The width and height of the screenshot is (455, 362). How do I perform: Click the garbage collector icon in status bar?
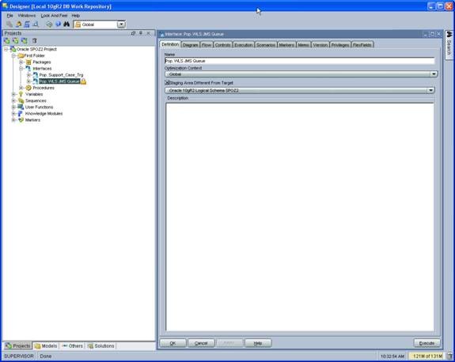point(450,356)
